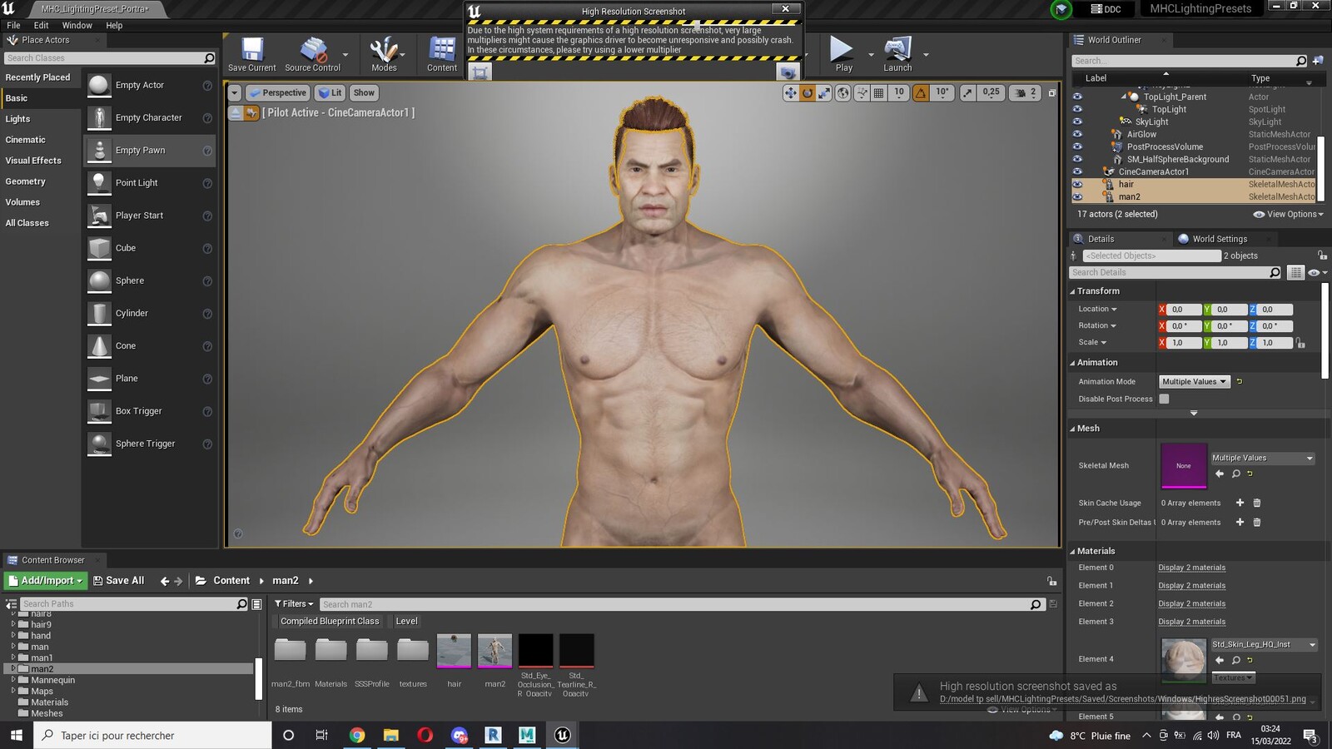Empty Pre/Post Skin Deltas array trash icon
Image resolution: width=1332 pixels, height=749 pixels.
click(1257, 523)
